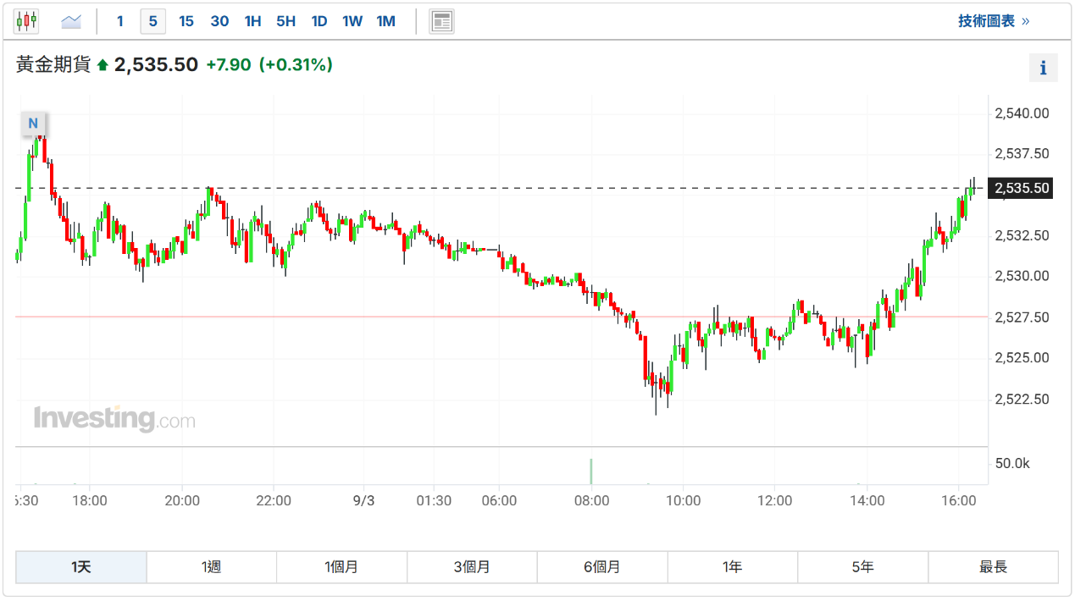Show the 1年 time range
The image size is (1075, 601).
point(733,567)
